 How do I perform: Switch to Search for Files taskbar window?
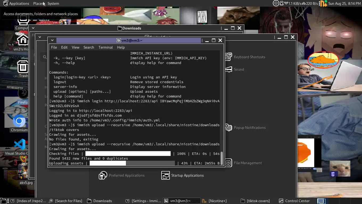tap(65, 201)
